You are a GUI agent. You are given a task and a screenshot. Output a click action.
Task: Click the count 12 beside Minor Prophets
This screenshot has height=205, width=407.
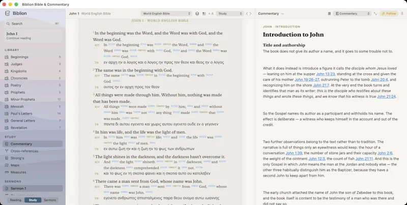[59, 99]
